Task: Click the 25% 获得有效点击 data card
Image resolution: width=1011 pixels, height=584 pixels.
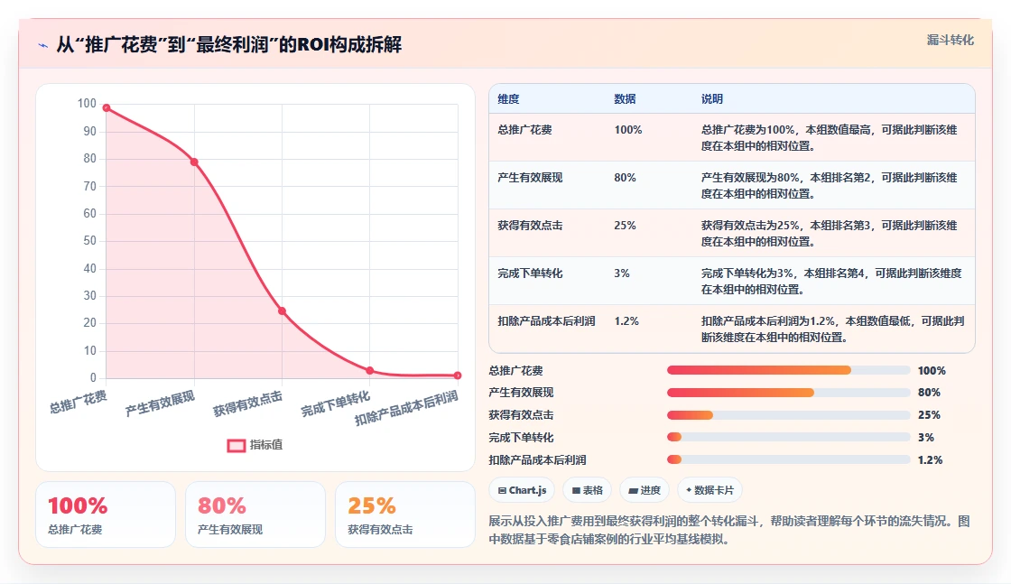Action: click(x=405, y=514)
